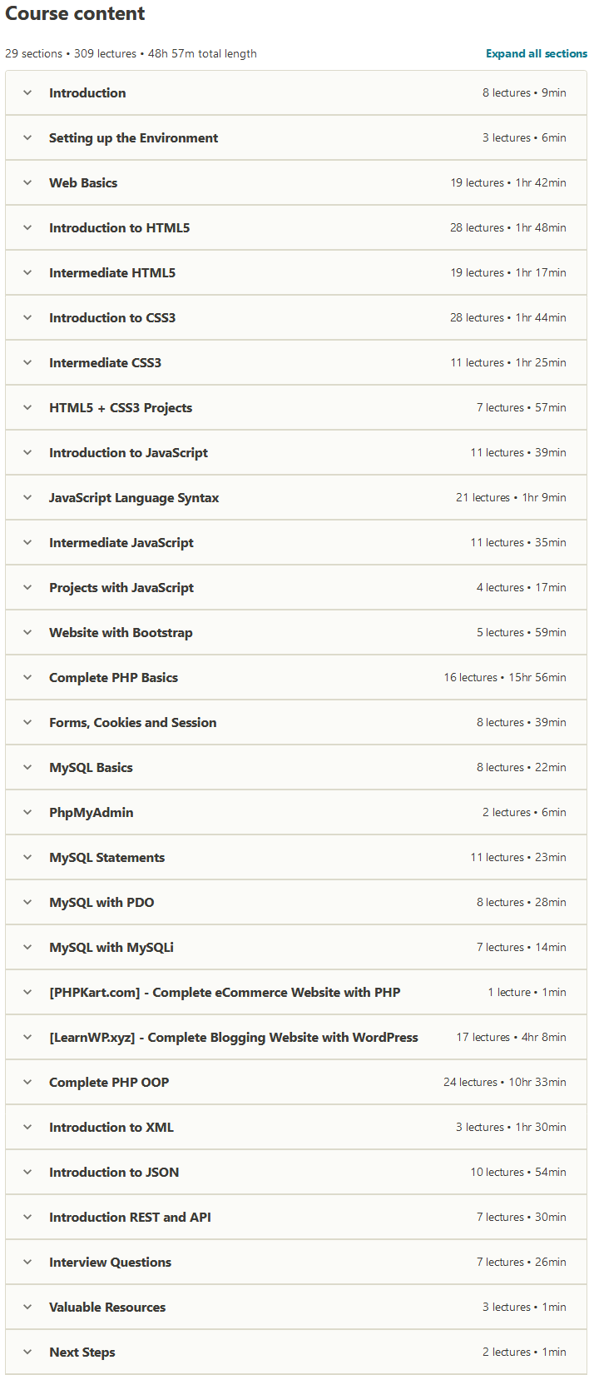Expand the MySQL Basics chevron
Screen dimensions: 589x1375
click(27, 768)
